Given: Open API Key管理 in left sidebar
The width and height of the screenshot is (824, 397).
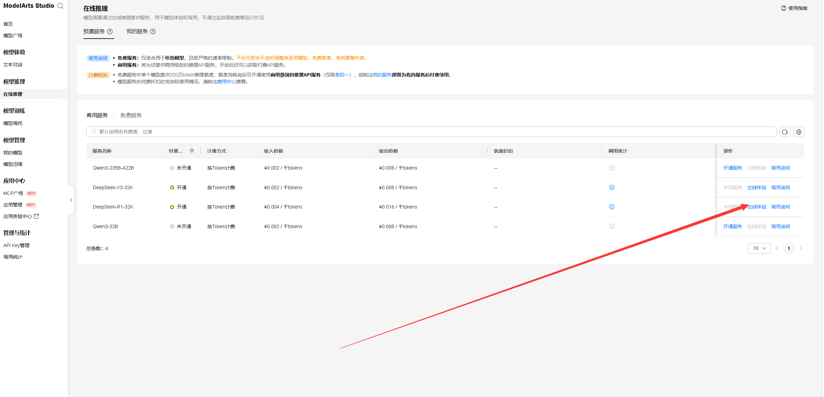Looking at the screenshot, I should pyautogui.click(x=16, y=245).
